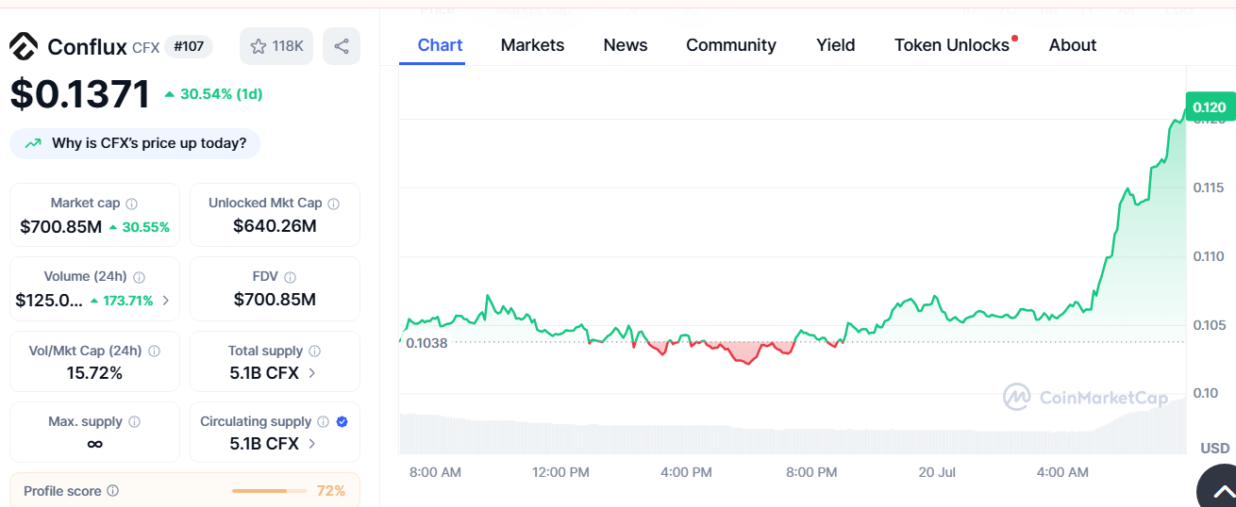This screenshot has width=1236, height=507.
Task: Click the share icon button
Action: tap(342, 46)
